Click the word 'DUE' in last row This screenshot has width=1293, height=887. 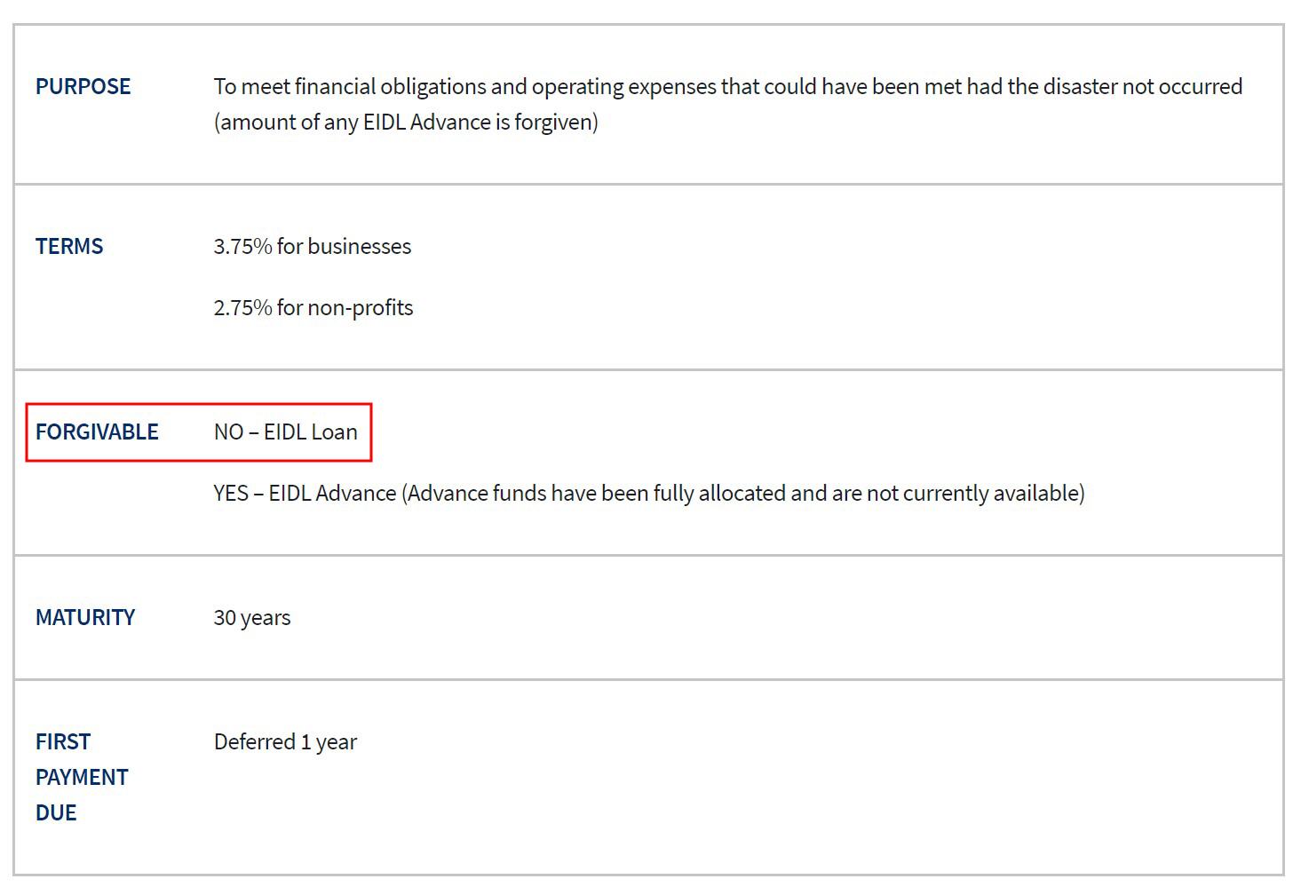coord(56,812)
